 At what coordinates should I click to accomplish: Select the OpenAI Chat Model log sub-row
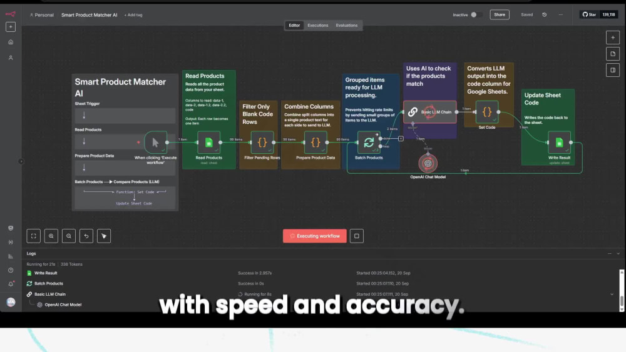(x=319, y=304)
